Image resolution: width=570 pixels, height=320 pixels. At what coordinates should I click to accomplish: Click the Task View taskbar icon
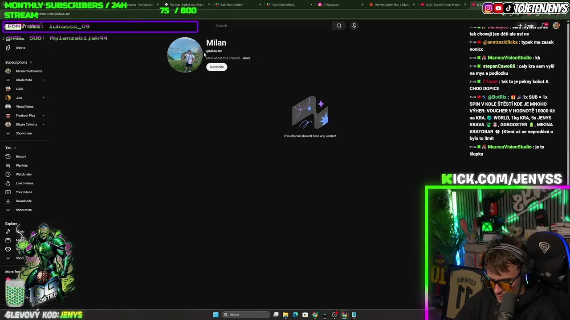pos(276,315)
